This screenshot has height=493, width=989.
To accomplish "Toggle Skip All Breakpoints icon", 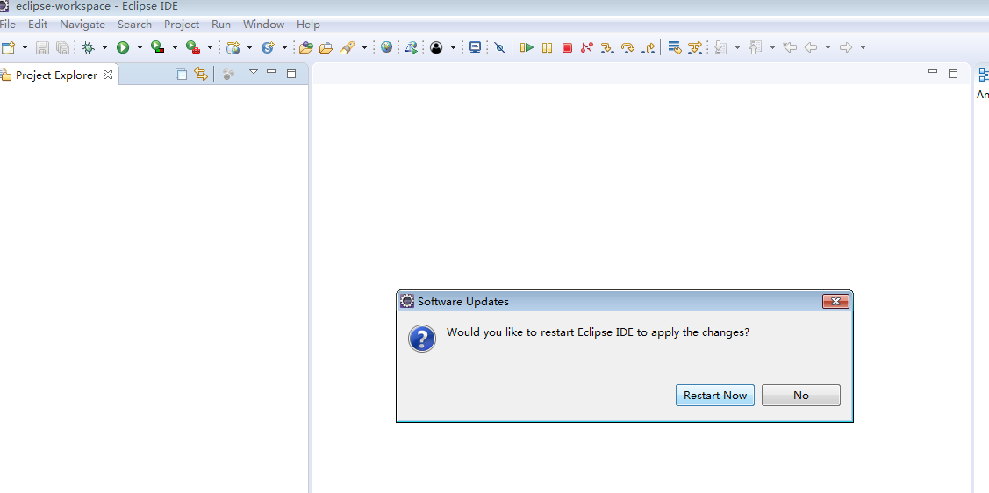I will click(x=499, y=47).
